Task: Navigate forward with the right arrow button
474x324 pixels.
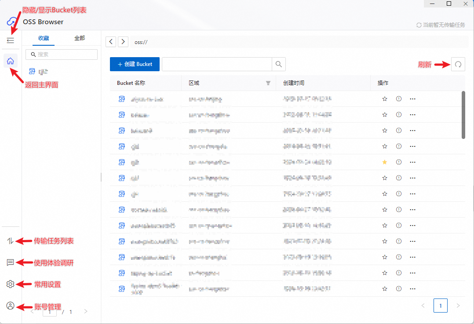Action: [123, 42]
